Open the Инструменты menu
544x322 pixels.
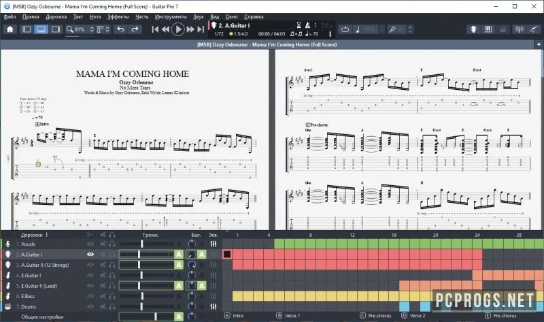pyautogui.click(x=171, y=16)
